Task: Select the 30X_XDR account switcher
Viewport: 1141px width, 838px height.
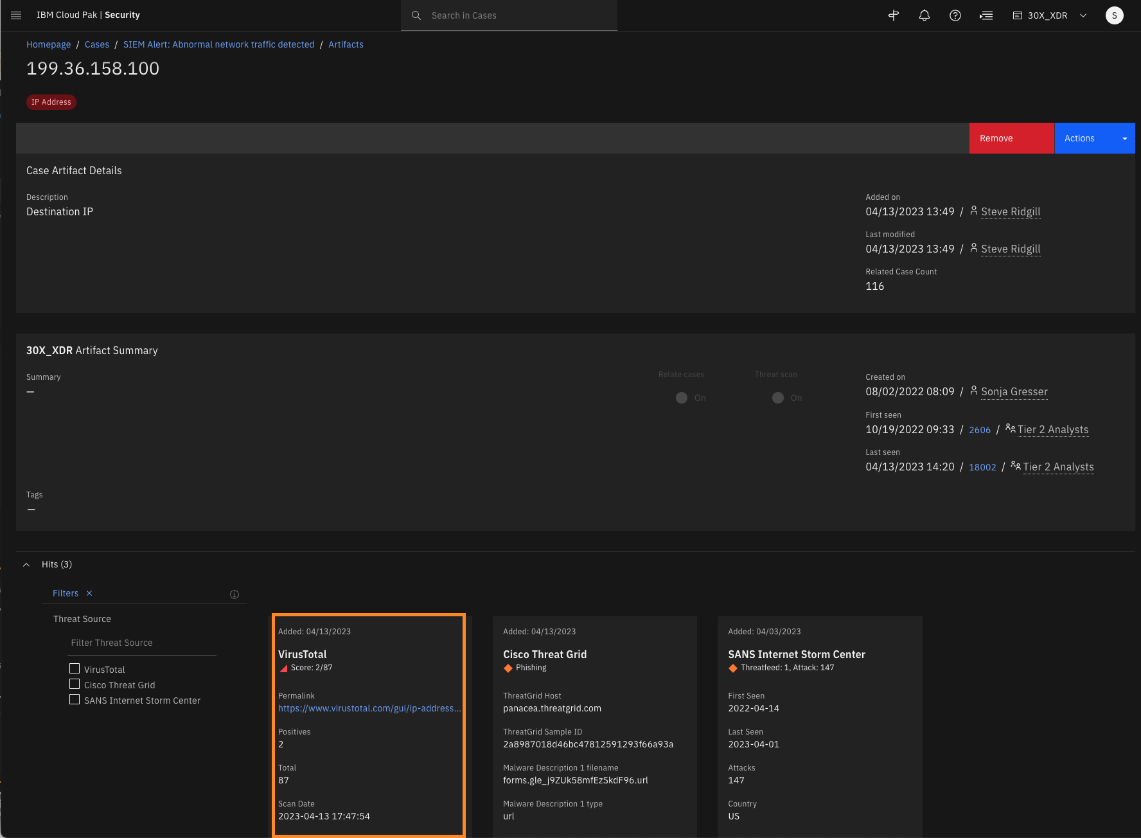Action: pos(1050,15)
